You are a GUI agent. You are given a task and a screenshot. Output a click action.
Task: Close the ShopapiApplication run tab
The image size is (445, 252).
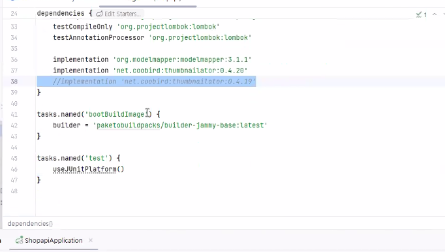tap(91, 240)
